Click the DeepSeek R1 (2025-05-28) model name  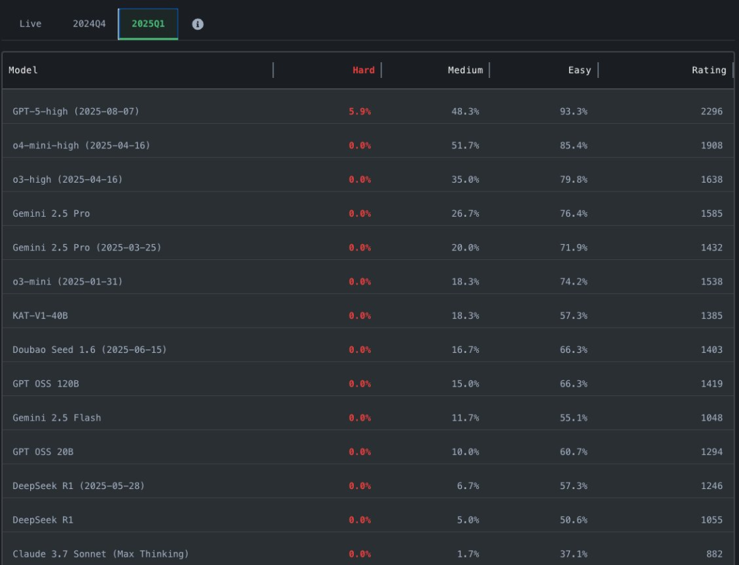pos(78,486)
